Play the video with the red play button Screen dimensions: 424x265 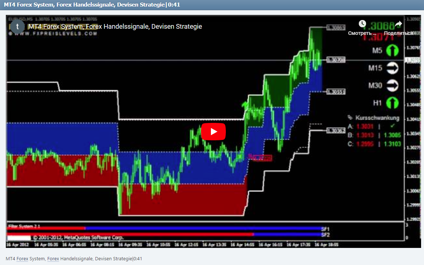[x=213, y=132]
